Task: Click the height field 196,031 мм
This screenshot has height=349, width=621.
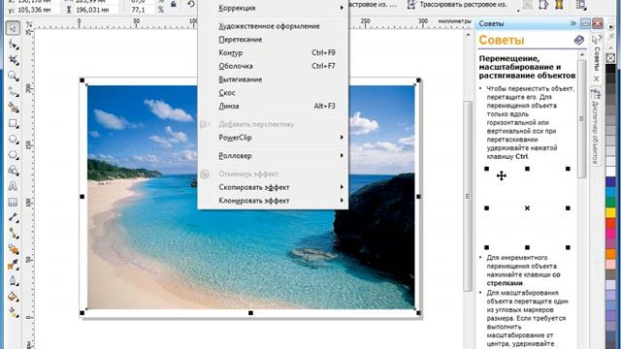Action: point(98,10)
